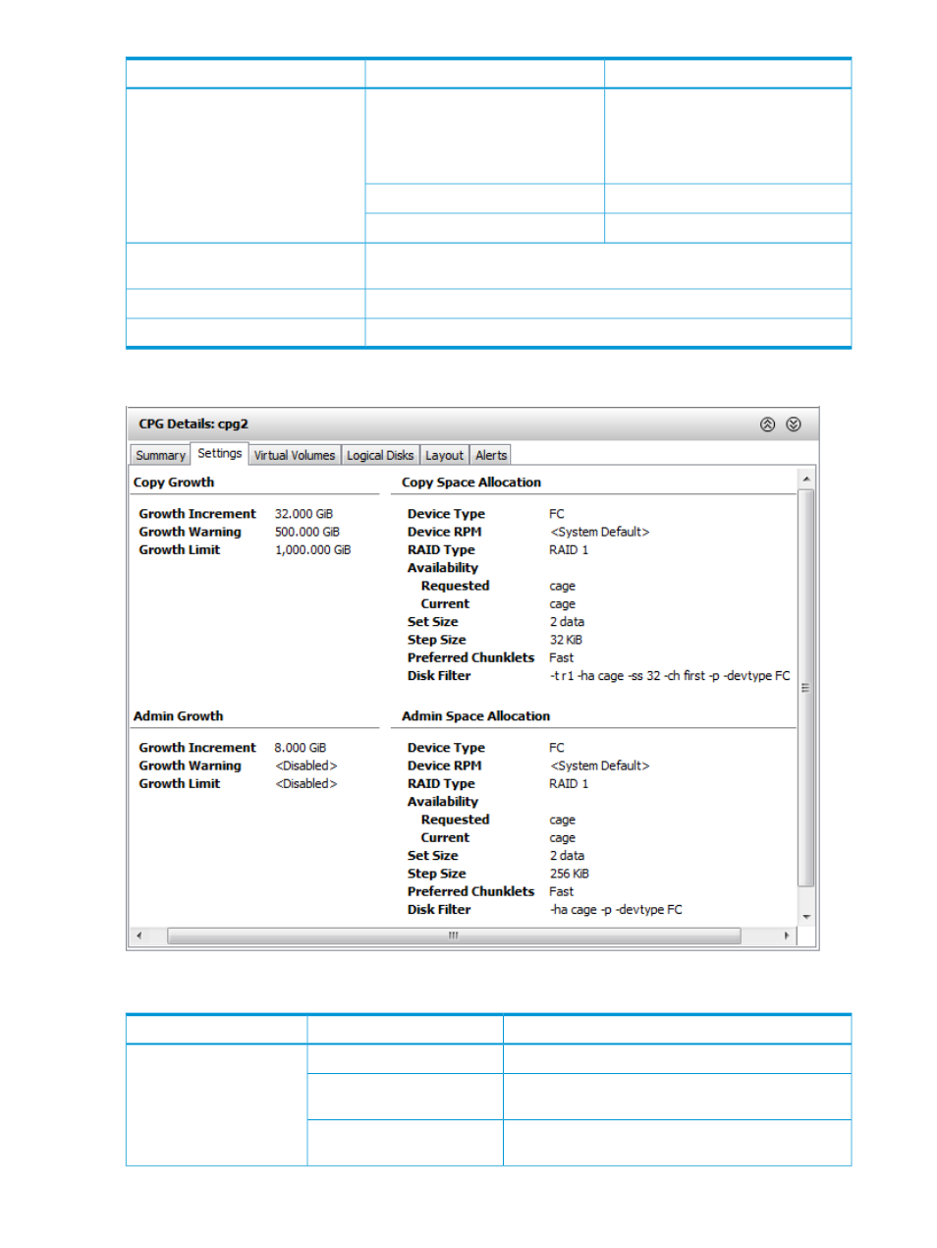Click the vertical scrollbar down arrow
Screen dimensions: 937x1248
pos(806,917)
